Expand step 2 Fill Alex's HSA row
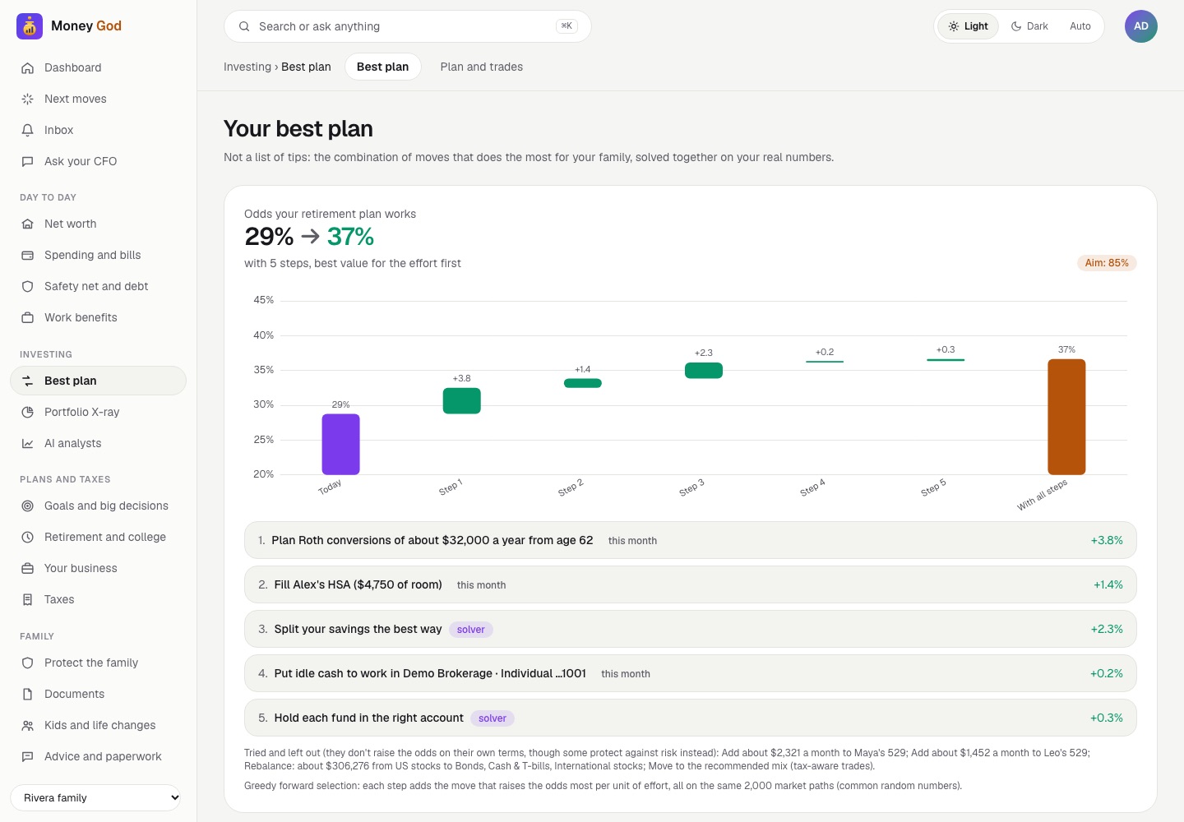 pyautogui.click(x=691, y=585)
